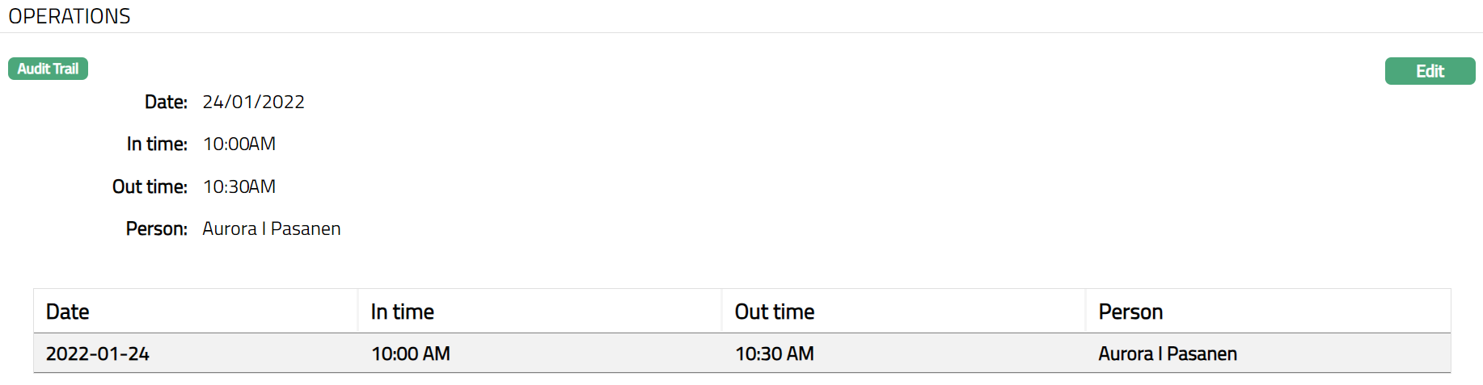Click the "Out time:" field label
The height and width of the screenshot is (385, 1483).
point(150,186)
